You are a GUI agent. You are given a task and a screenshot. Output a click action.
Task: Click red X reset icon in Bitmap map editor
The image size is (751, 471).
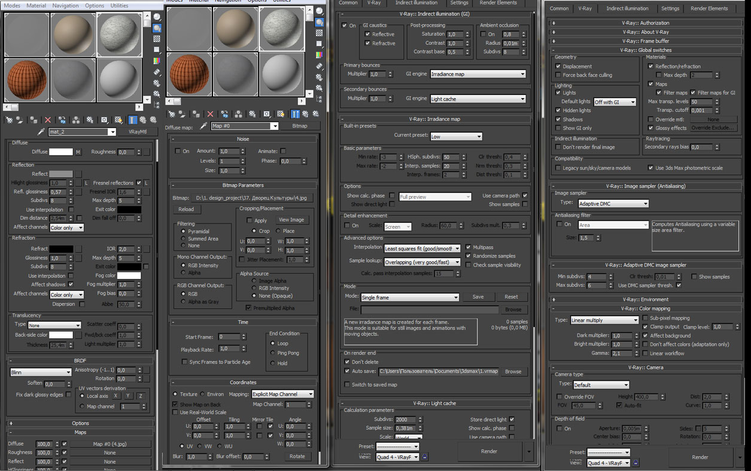pos(210,114)
